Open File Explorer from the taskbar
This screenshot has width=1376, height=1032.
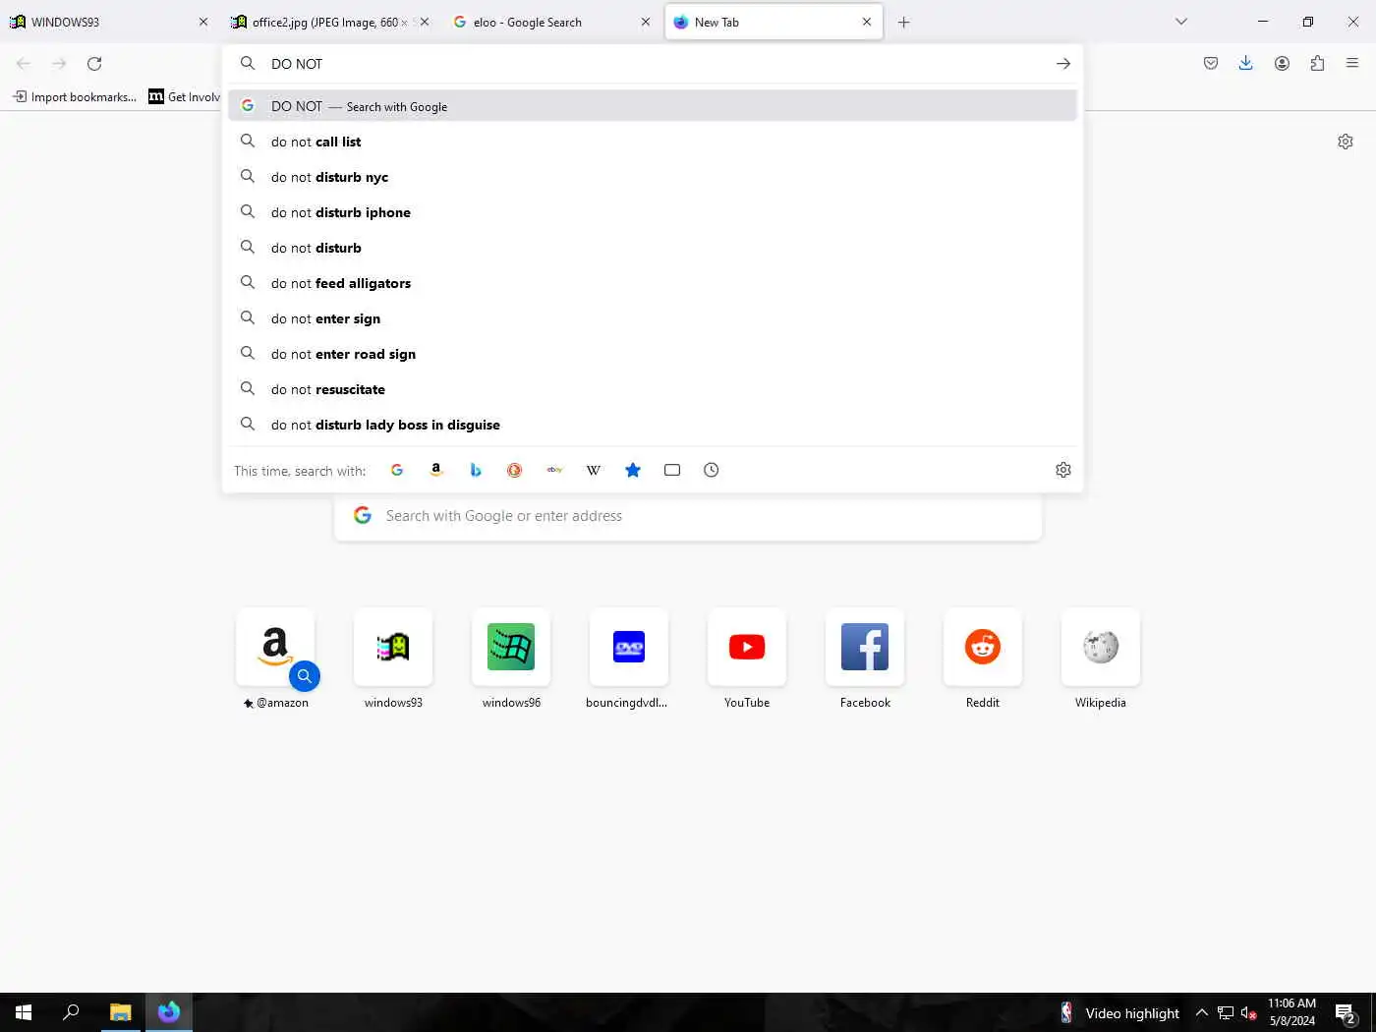tap(120, 1012)
